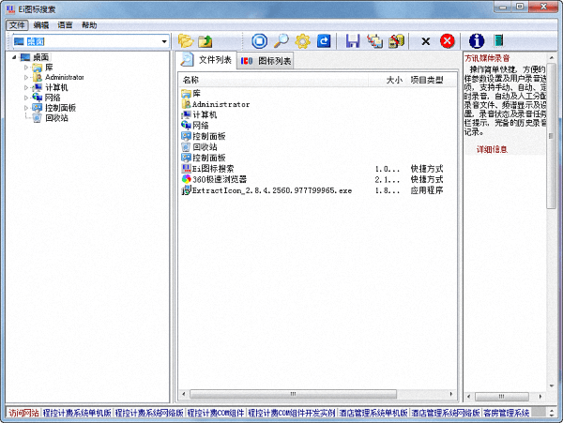The image size is (563, 423).
Task: Expand the Administrator tree node
Action: (x=26, y=77)
